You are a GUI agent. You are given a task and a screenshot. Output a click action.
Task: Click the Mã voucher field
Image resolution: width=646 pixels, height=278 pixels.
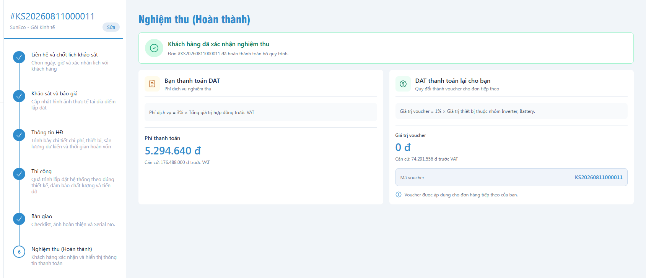click(511, 177)
